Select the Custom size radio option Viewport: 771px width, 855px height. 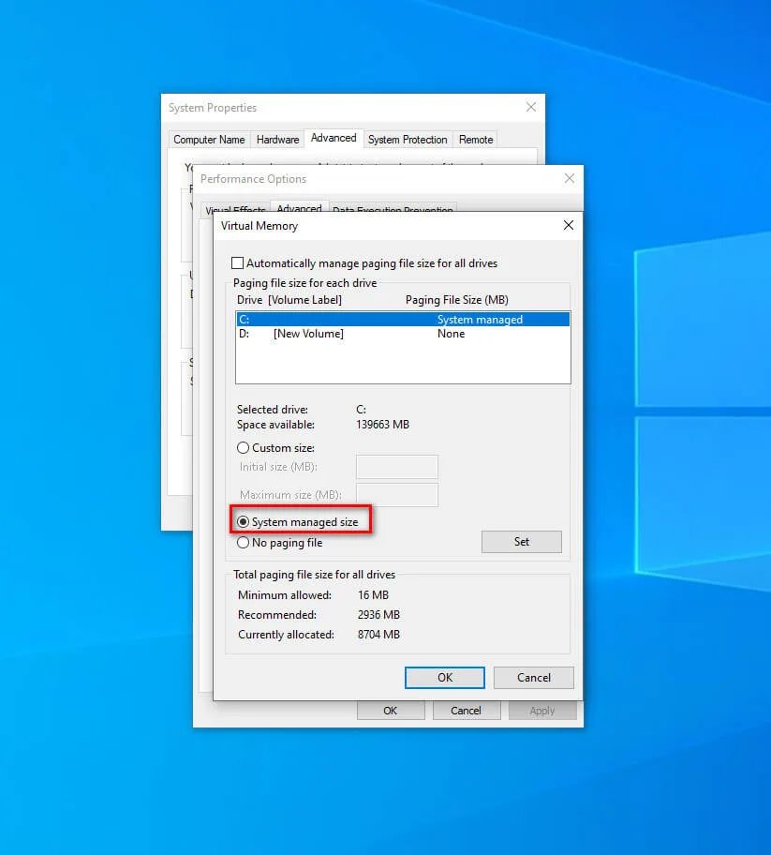click(x=243, y=448)
